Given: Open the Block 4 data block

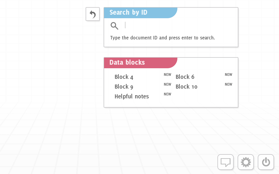Looking at the screenshot, I should pos(124,77).
